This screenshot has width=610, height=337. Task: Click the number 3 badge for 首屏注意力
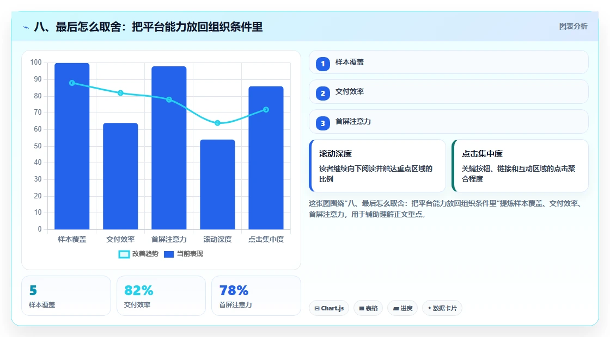point(323,123)
